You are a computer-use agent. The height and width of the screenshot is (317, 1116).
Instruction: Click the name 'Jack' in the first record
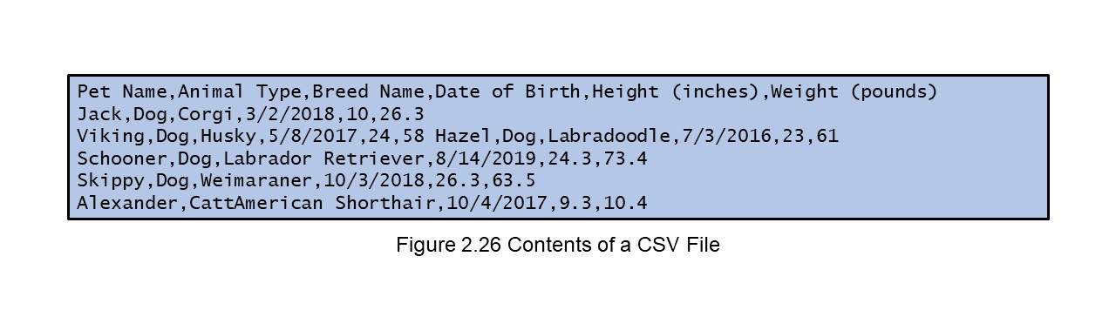[x=99, y=114]
